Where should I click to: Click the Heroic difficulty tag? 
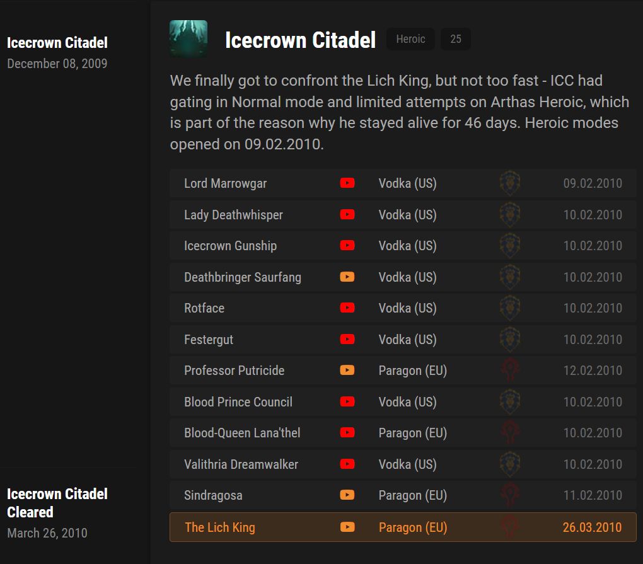click(x=410, y=39)
